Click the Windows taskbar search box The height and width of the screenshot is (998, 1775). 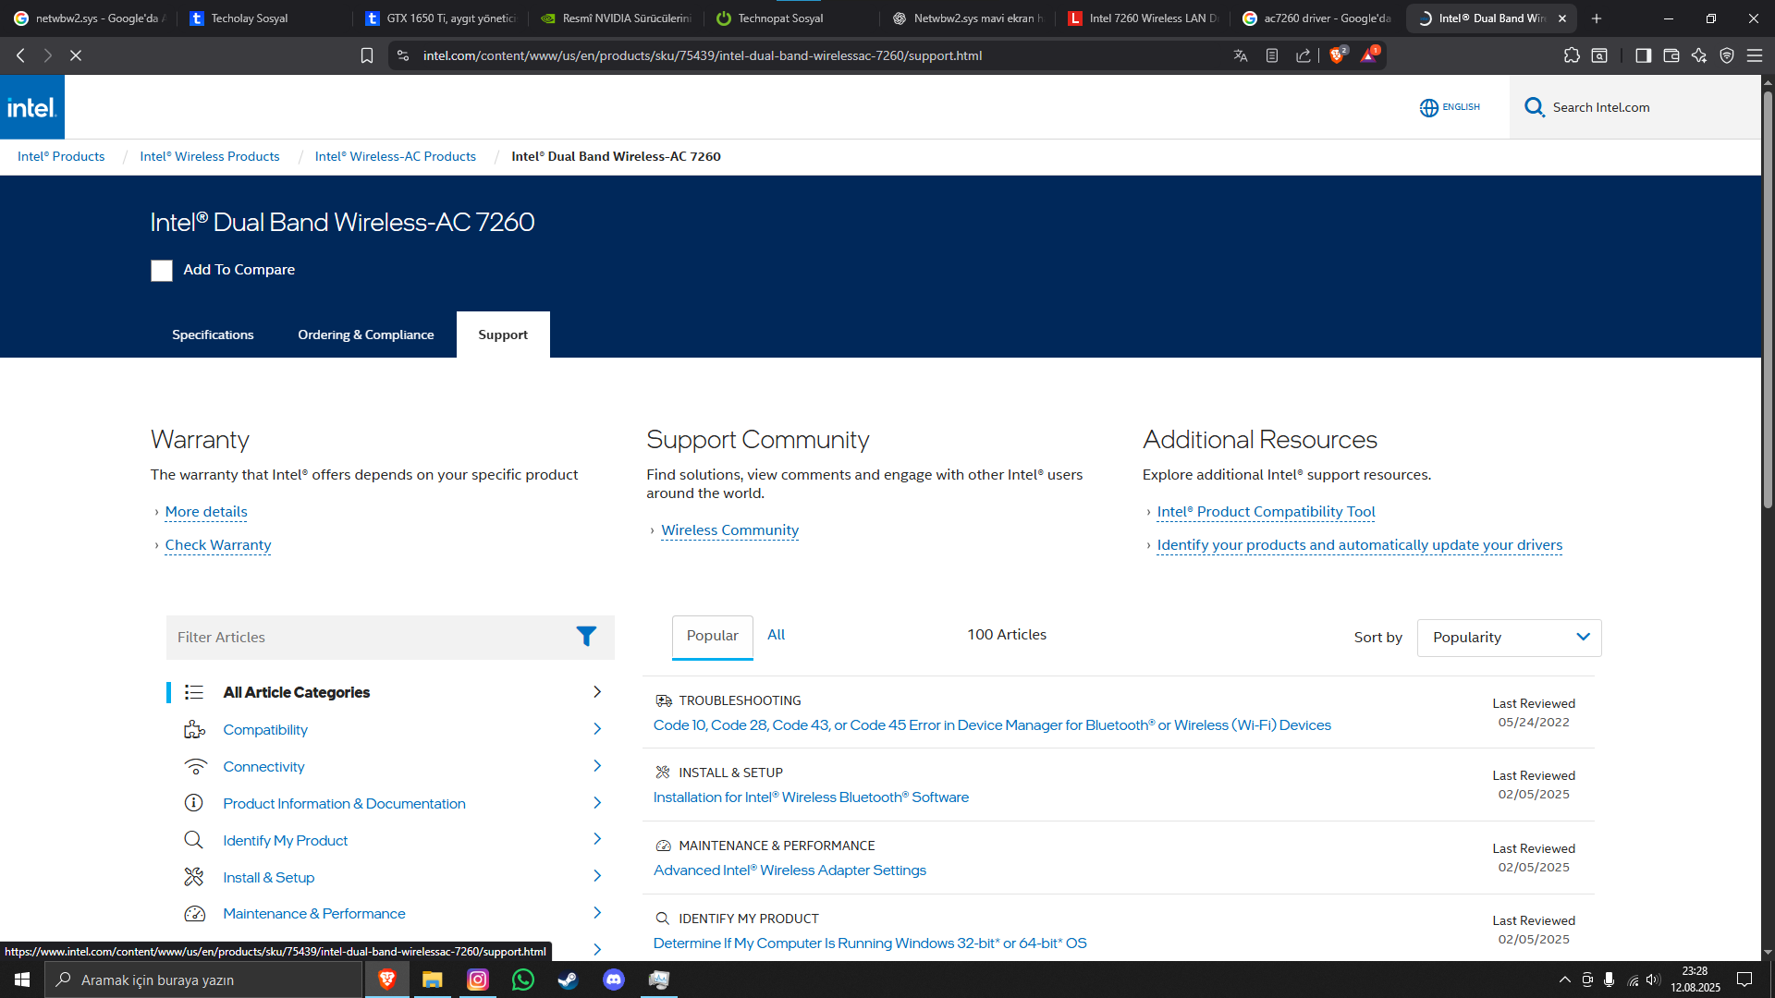203,980
